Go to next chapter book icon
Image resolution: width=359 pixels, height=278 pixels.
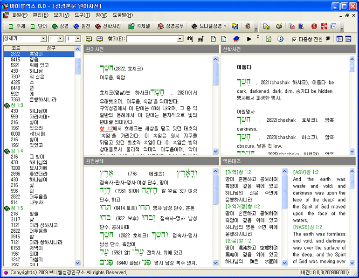[100, 39]
